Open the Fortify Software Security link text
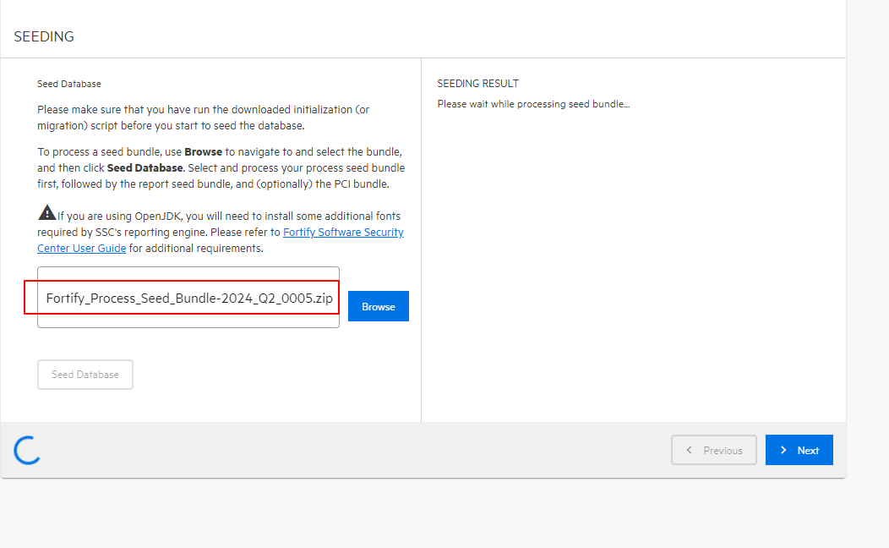 (x=343, y=232)
